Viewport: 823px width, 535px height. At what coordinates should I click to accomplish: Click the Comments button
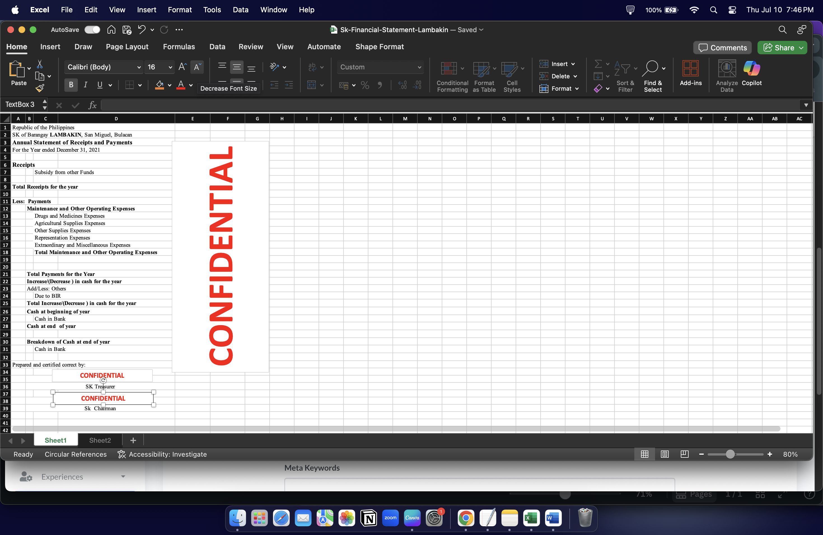[723, 48]
